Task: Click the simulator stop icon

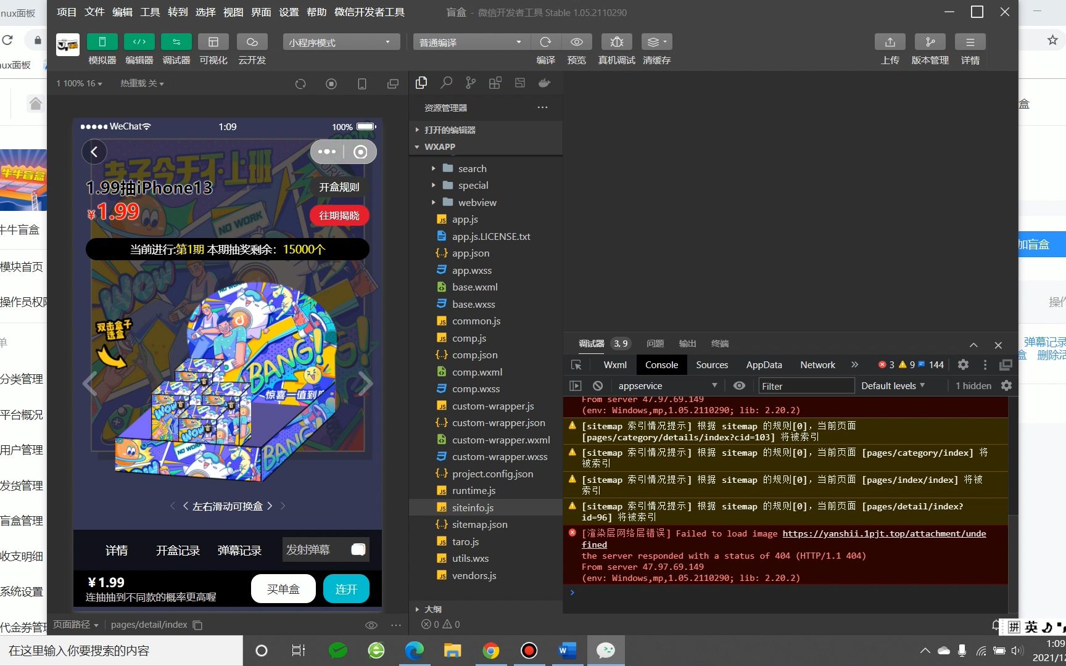Action: click(331, 83)
